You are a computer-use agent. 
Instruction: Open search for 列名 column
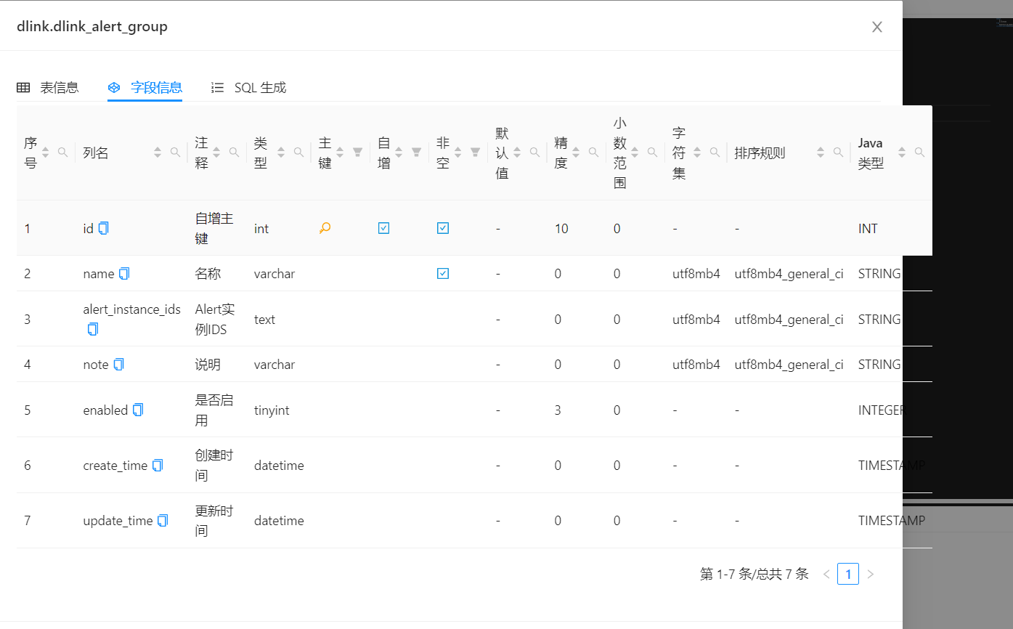point(175,153)
